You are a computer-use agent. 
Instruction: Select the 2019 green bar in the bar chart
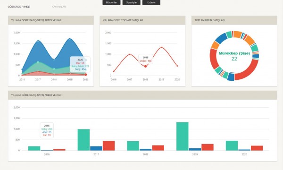tap(182, 136)
